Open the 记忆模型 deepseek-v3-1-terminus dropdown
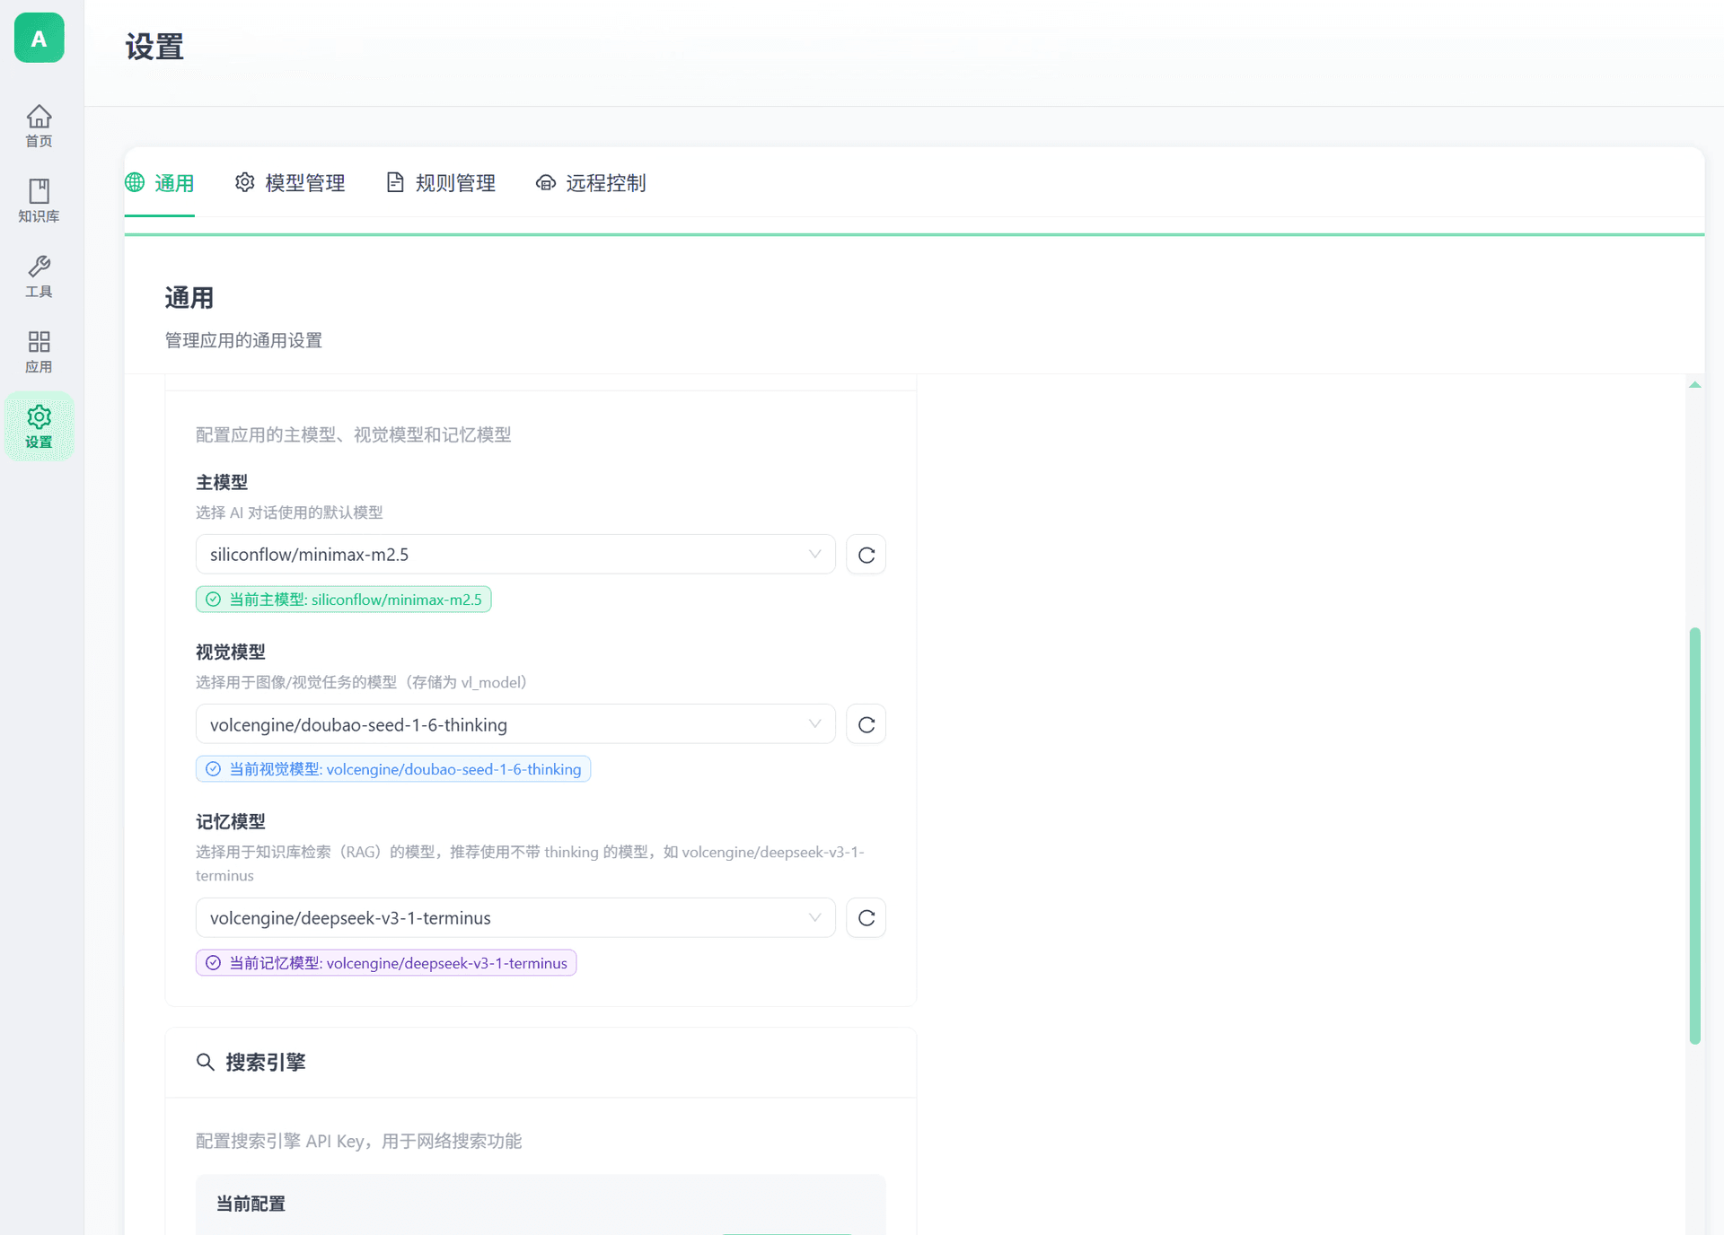1724x1235 pixels. coord(515,917)
